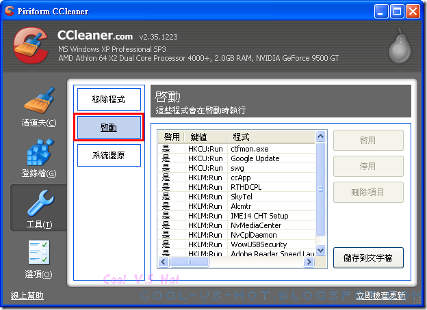Click the 啟用 enable button
Screen dimensions: 427x310
click(368, 140)
